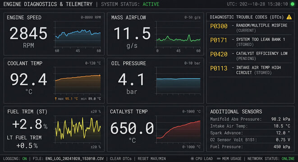Click ENGINE SPEED panel title

[x=24, y=18]
